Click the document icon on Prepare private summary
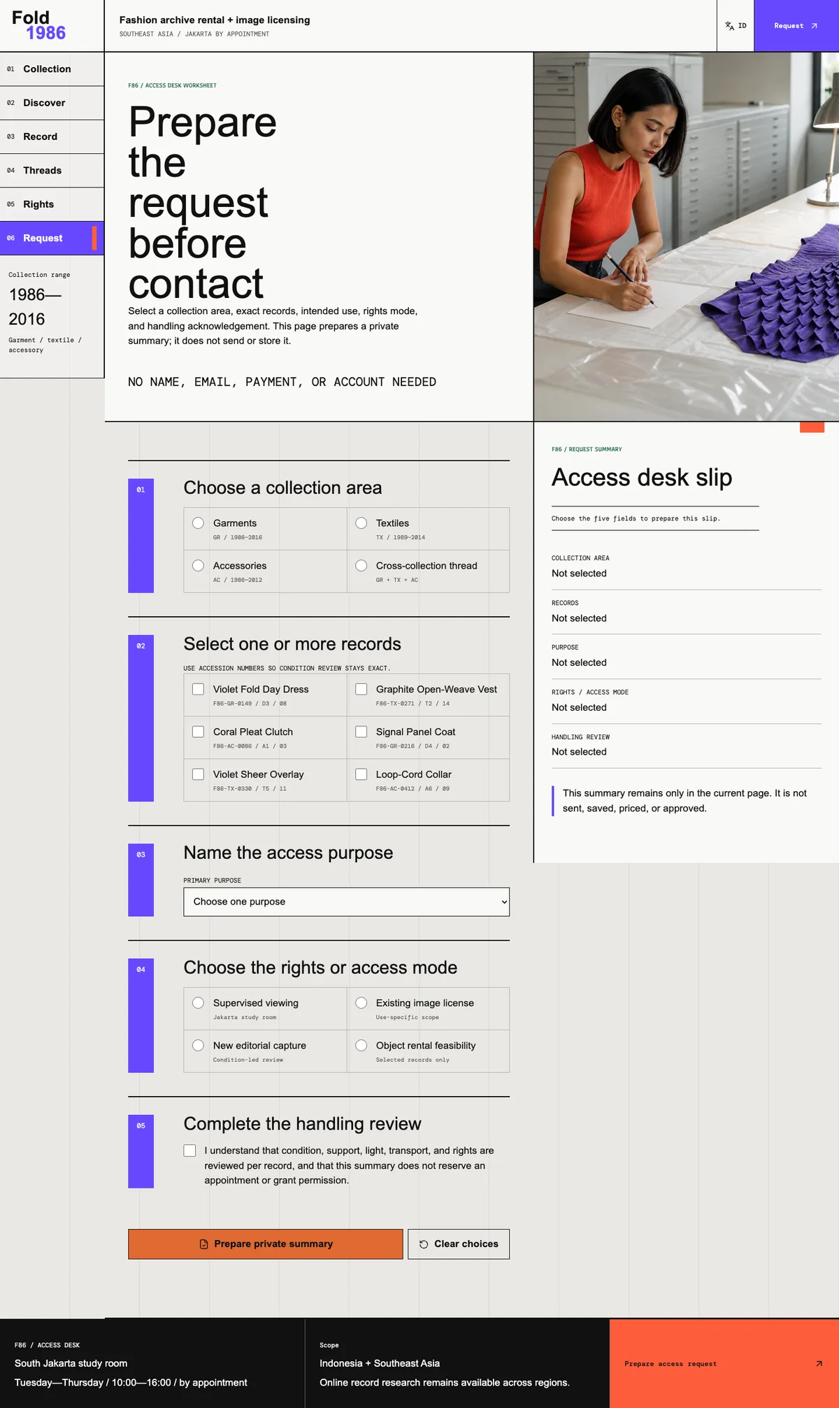Image resolution: width=839 pixels, height=1408 pixels. coord(204,1244)
